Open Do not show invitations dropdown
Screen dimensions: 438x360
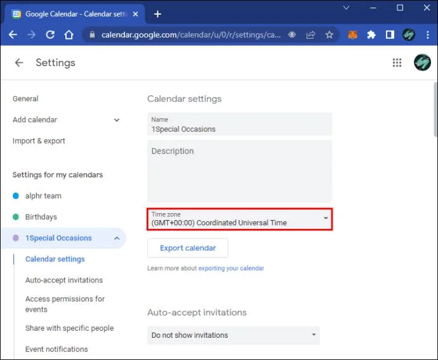point(233,335)
